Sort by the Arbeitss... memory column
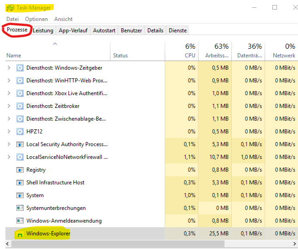 tap(215, 51)
